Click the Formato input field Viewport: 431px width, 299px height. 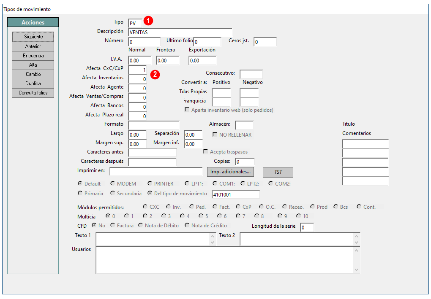point(154,125)
